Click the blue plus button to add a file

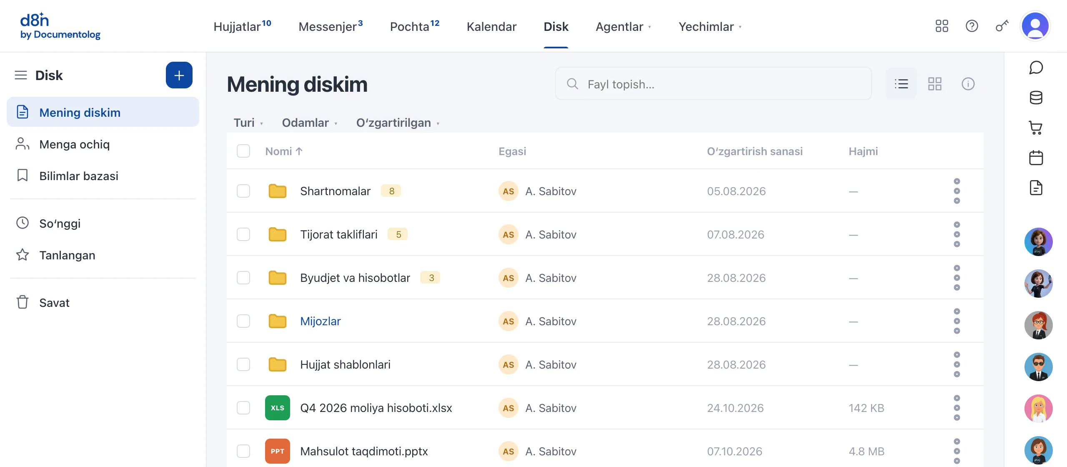[179, 75]
